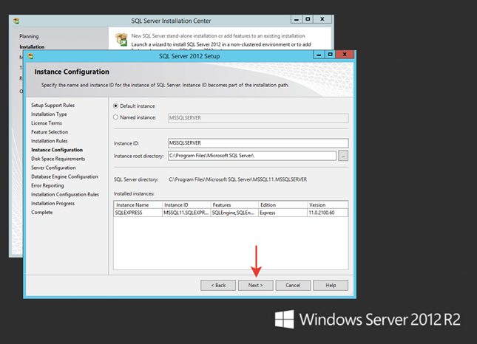The height and width of the screenshot is (344, 477).
Task: Select Disk Space Requirements step
Action: 58,159
